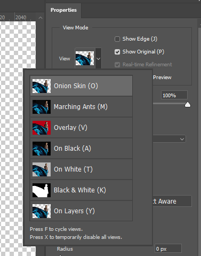Click the On White thumbnail image
The image size is (201, 256).
(42, 169)
